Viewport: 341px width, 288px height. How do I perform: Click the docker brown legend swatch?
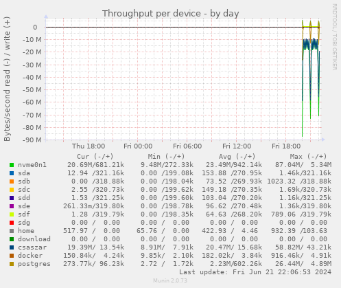[12, 256]
